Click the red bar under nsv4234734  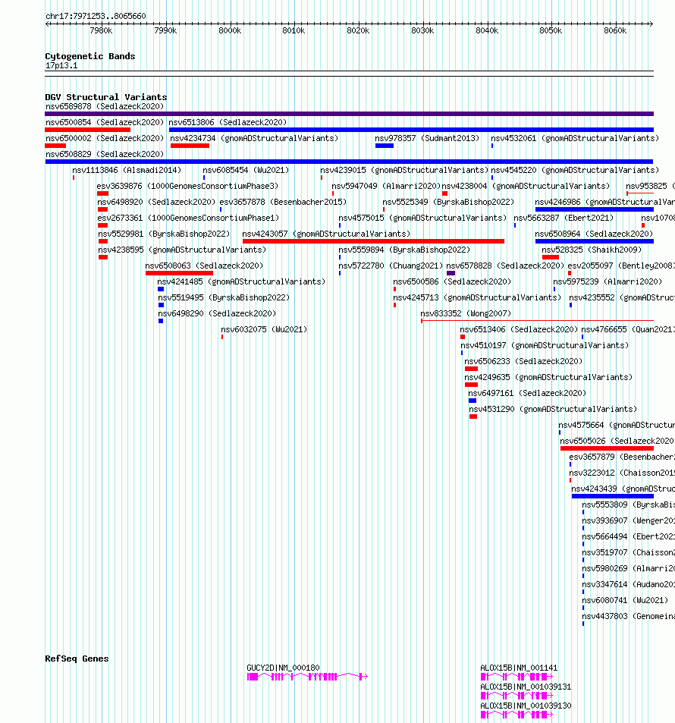point(190,146)
